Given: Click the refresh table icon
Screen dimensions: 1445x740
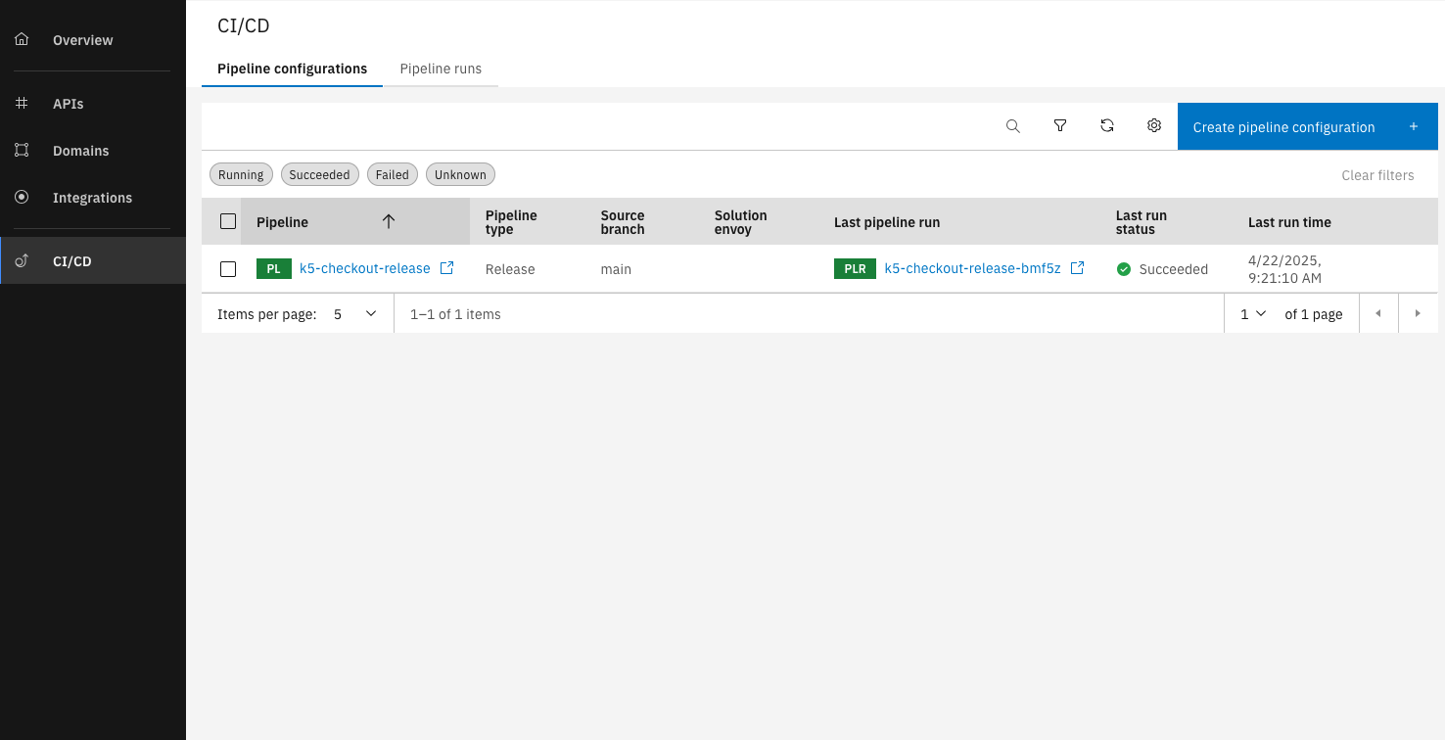Looking at the screenshot, I should click(1107, 126).
